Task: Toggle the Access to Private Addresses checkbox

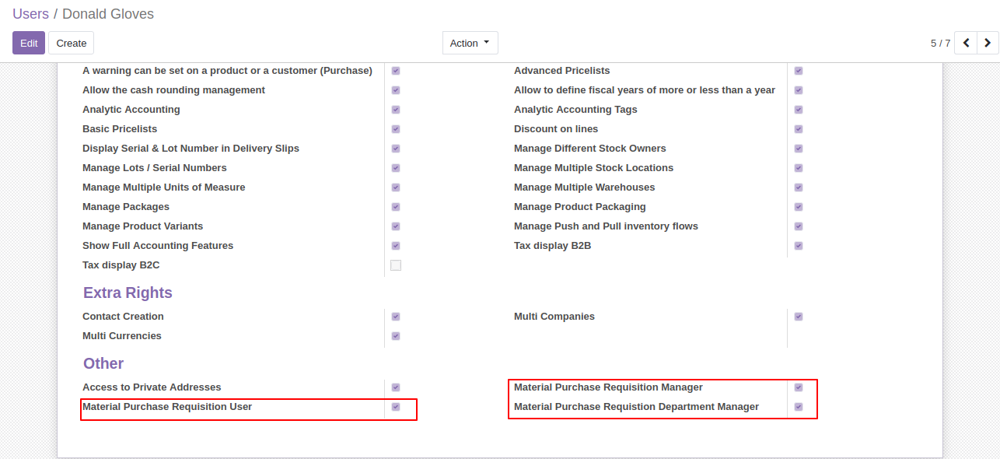Action: pos(396,387)
